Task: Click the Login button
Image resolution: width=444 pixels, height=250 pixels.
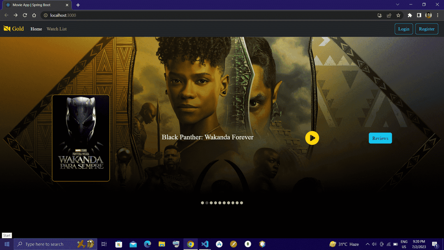Action: click(x=404, y=29)
